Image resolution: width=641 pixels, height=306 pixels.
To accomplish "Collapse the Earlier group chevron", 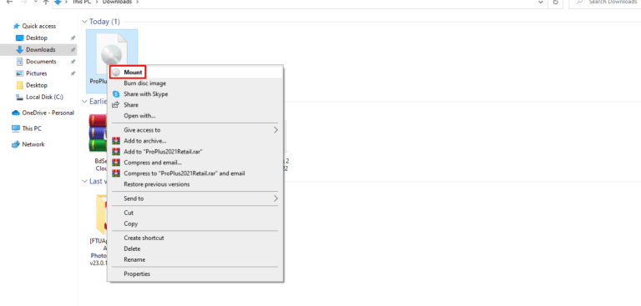I will 85,102.
